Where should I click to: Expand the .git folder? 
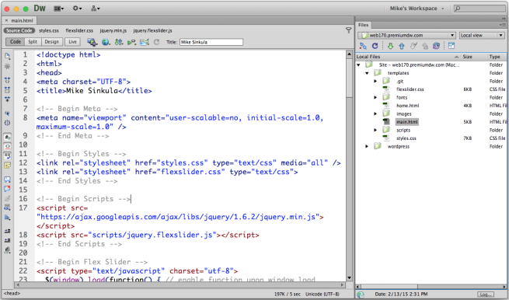(x=375, y=81)
